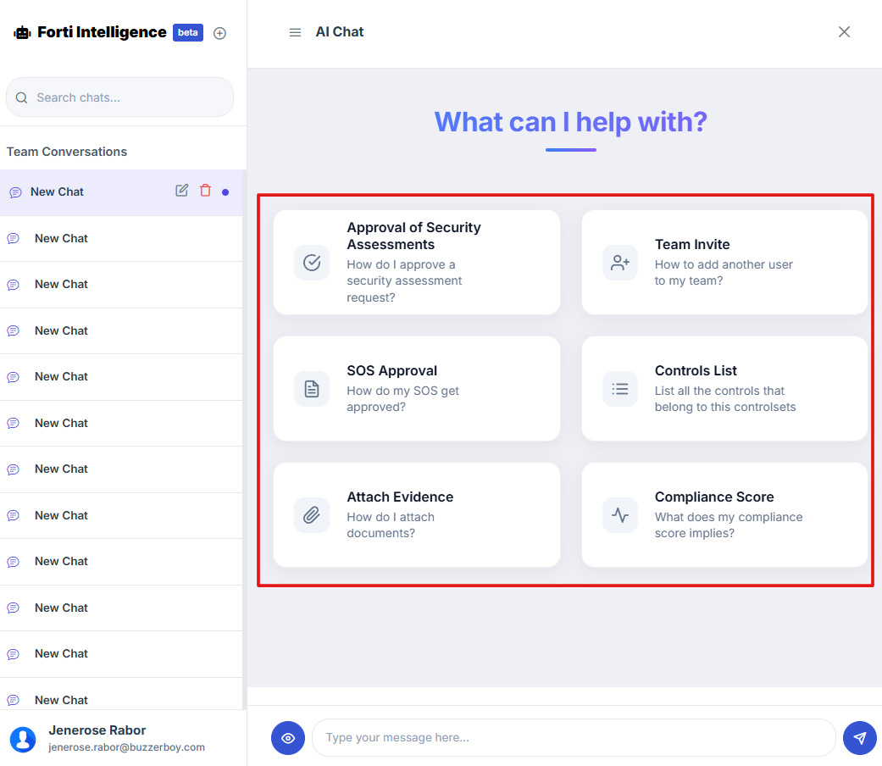Click the edit pencil icon on active chat
The image size is (882, 766).
181,191
